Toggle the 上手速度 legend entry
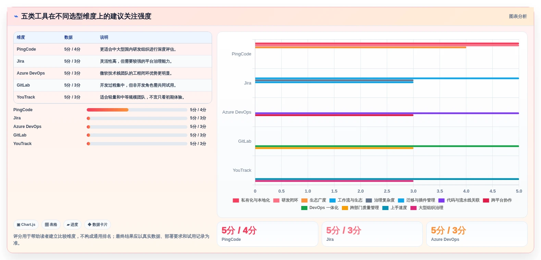The image size is (541, 260). 395,208
